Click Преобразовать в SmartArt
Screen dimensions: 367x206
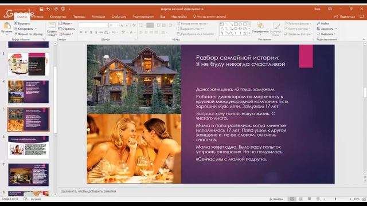[196, 34]
